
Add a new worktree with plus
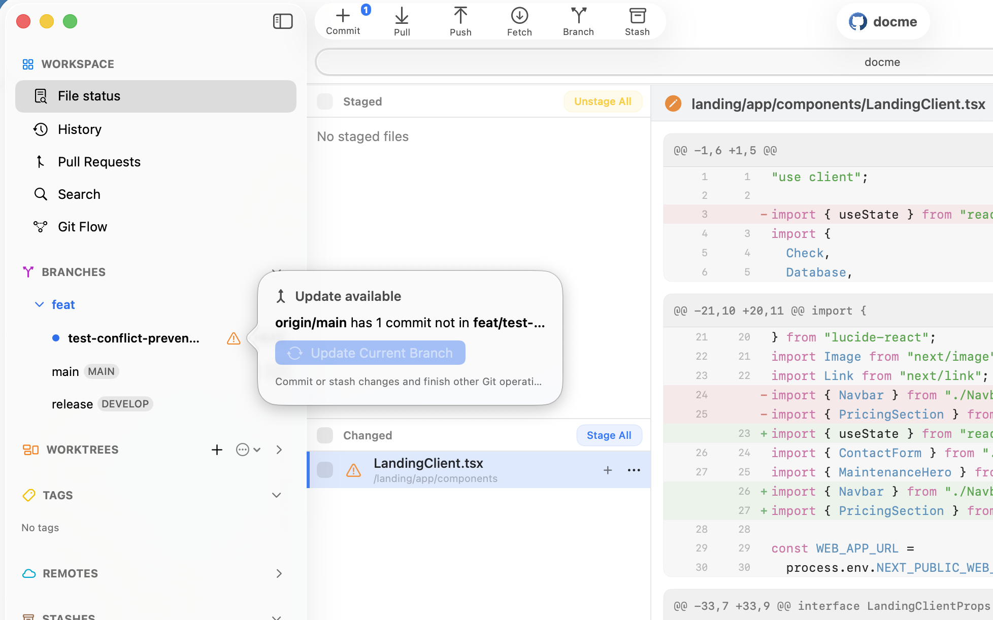(x=217, y=450)
